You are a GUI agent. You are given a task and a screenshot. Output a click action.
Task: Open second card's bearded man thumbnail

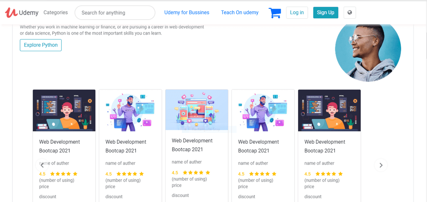point(130,110)
